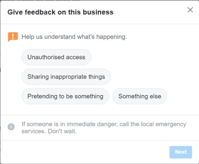
Task: Click the letter i inside the info icon
Action: [11, 127]
